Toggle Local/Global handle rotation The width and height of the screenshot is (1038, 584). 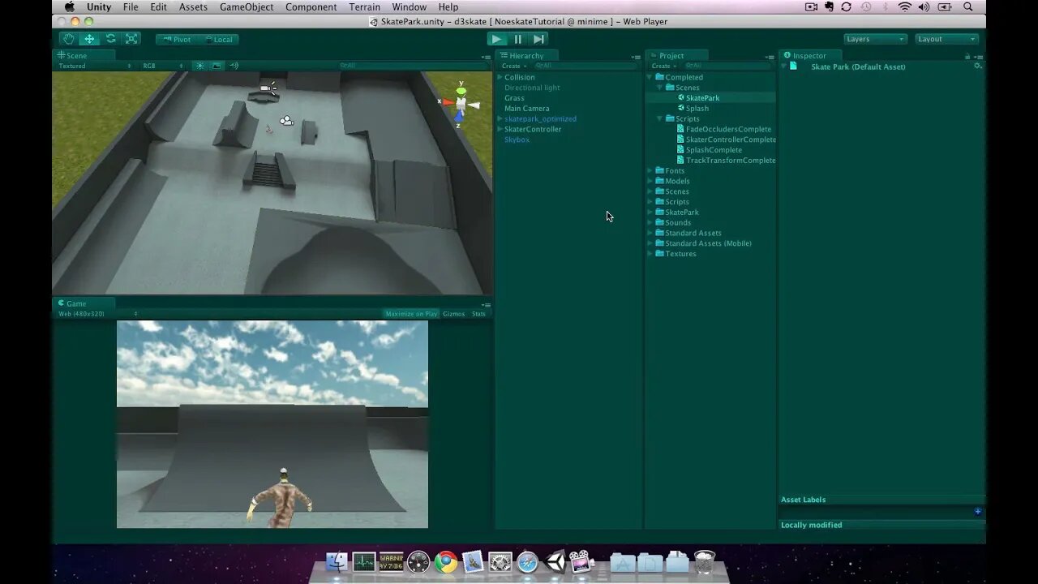point(217,39)
